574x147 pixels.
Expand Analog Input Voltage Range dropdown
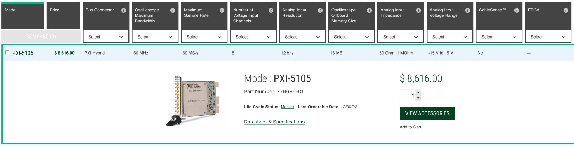pyautogui.click(x=450, y=37)
